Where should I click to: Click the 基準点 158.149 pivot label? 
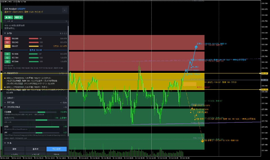(36, 50)
